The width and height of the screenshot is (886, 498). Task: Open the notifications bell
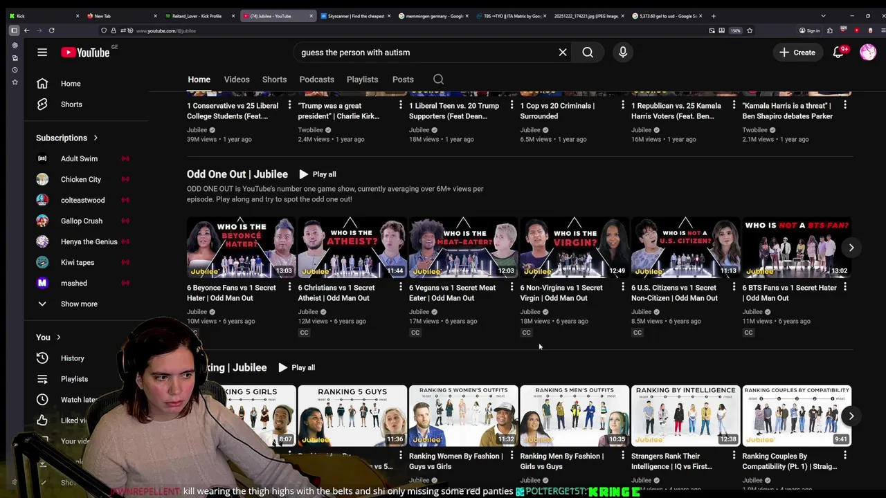[x=838, y=53]
